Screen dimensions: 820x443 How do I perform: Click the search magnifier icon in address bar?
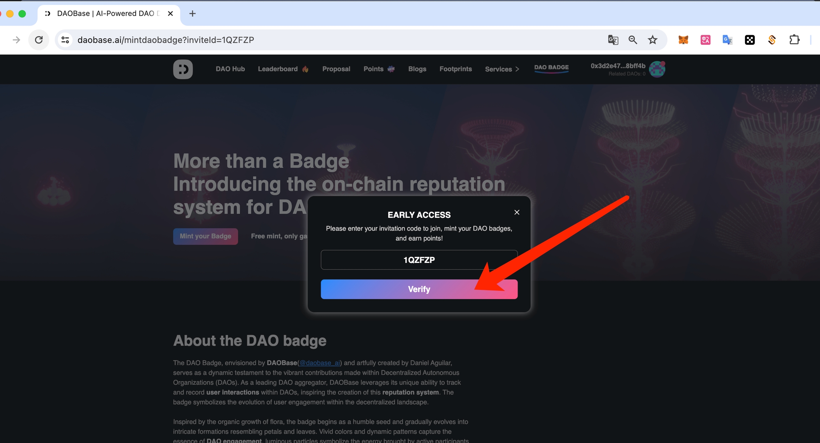[x=633, y=40]
